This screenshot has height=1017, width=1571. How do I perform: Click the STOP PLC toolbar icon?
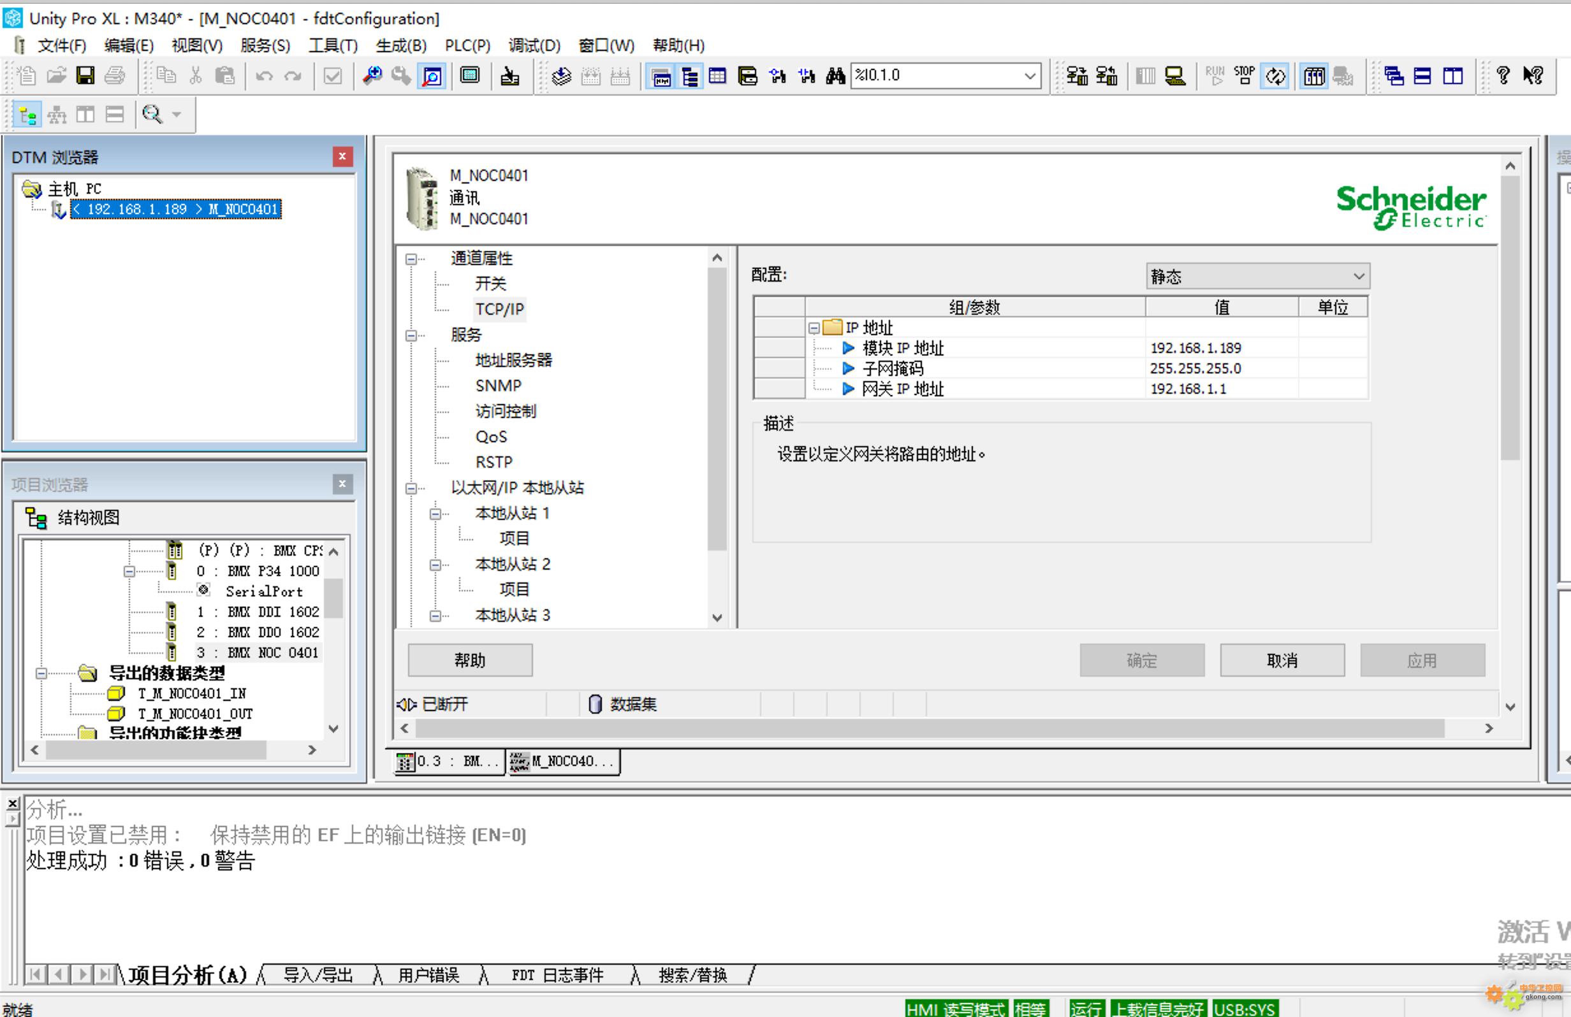(x=1245, y=76)
